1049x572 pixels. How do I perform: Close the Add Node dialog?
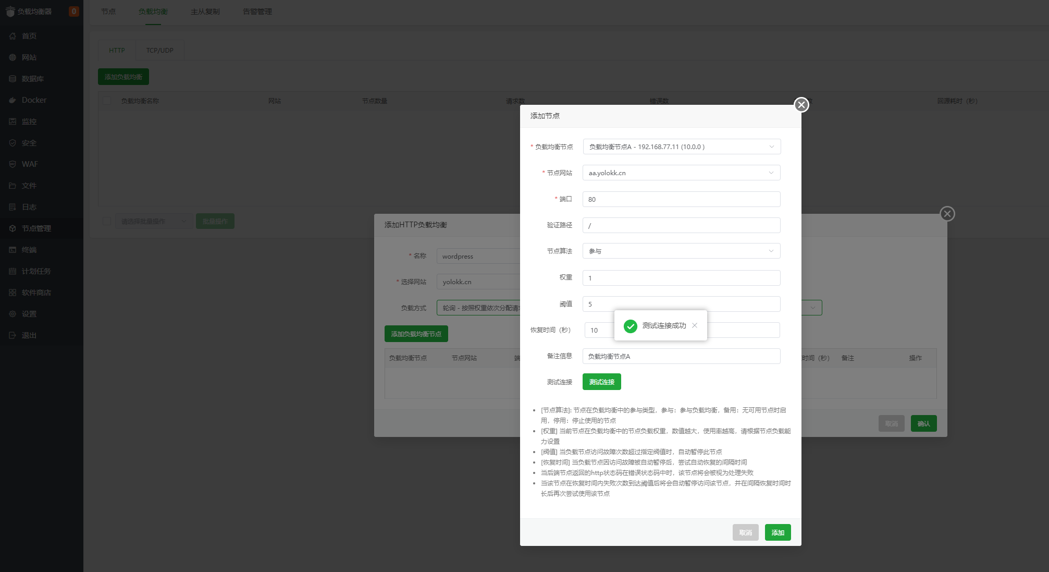coord(801,105)
